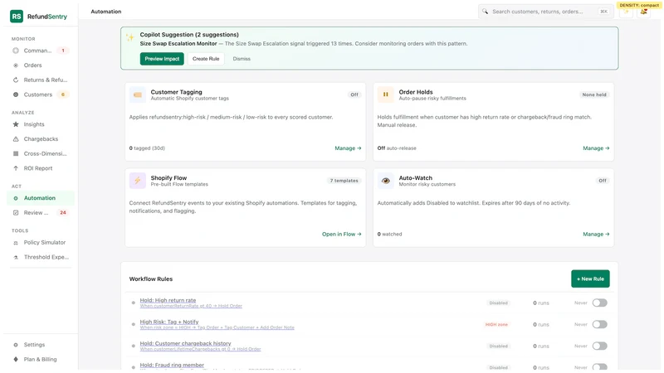Dismiss the Copilot suggestion
Viewport: 664px width, 373px height.
[x=242, y=59]
